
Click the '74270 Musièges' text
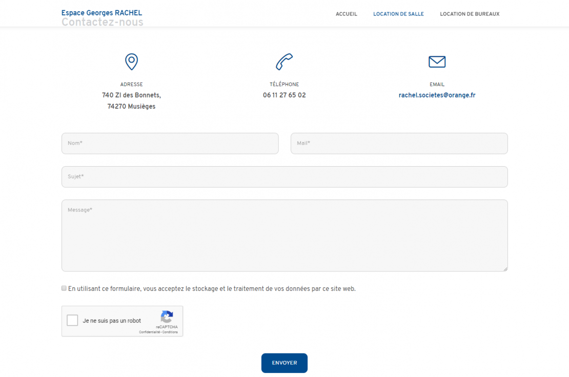click(x=131, y=106)
